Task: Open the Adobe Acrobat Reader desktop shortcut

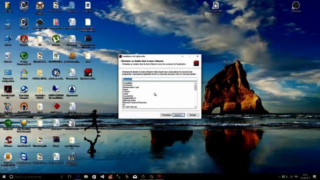Action: click(8, 90)
